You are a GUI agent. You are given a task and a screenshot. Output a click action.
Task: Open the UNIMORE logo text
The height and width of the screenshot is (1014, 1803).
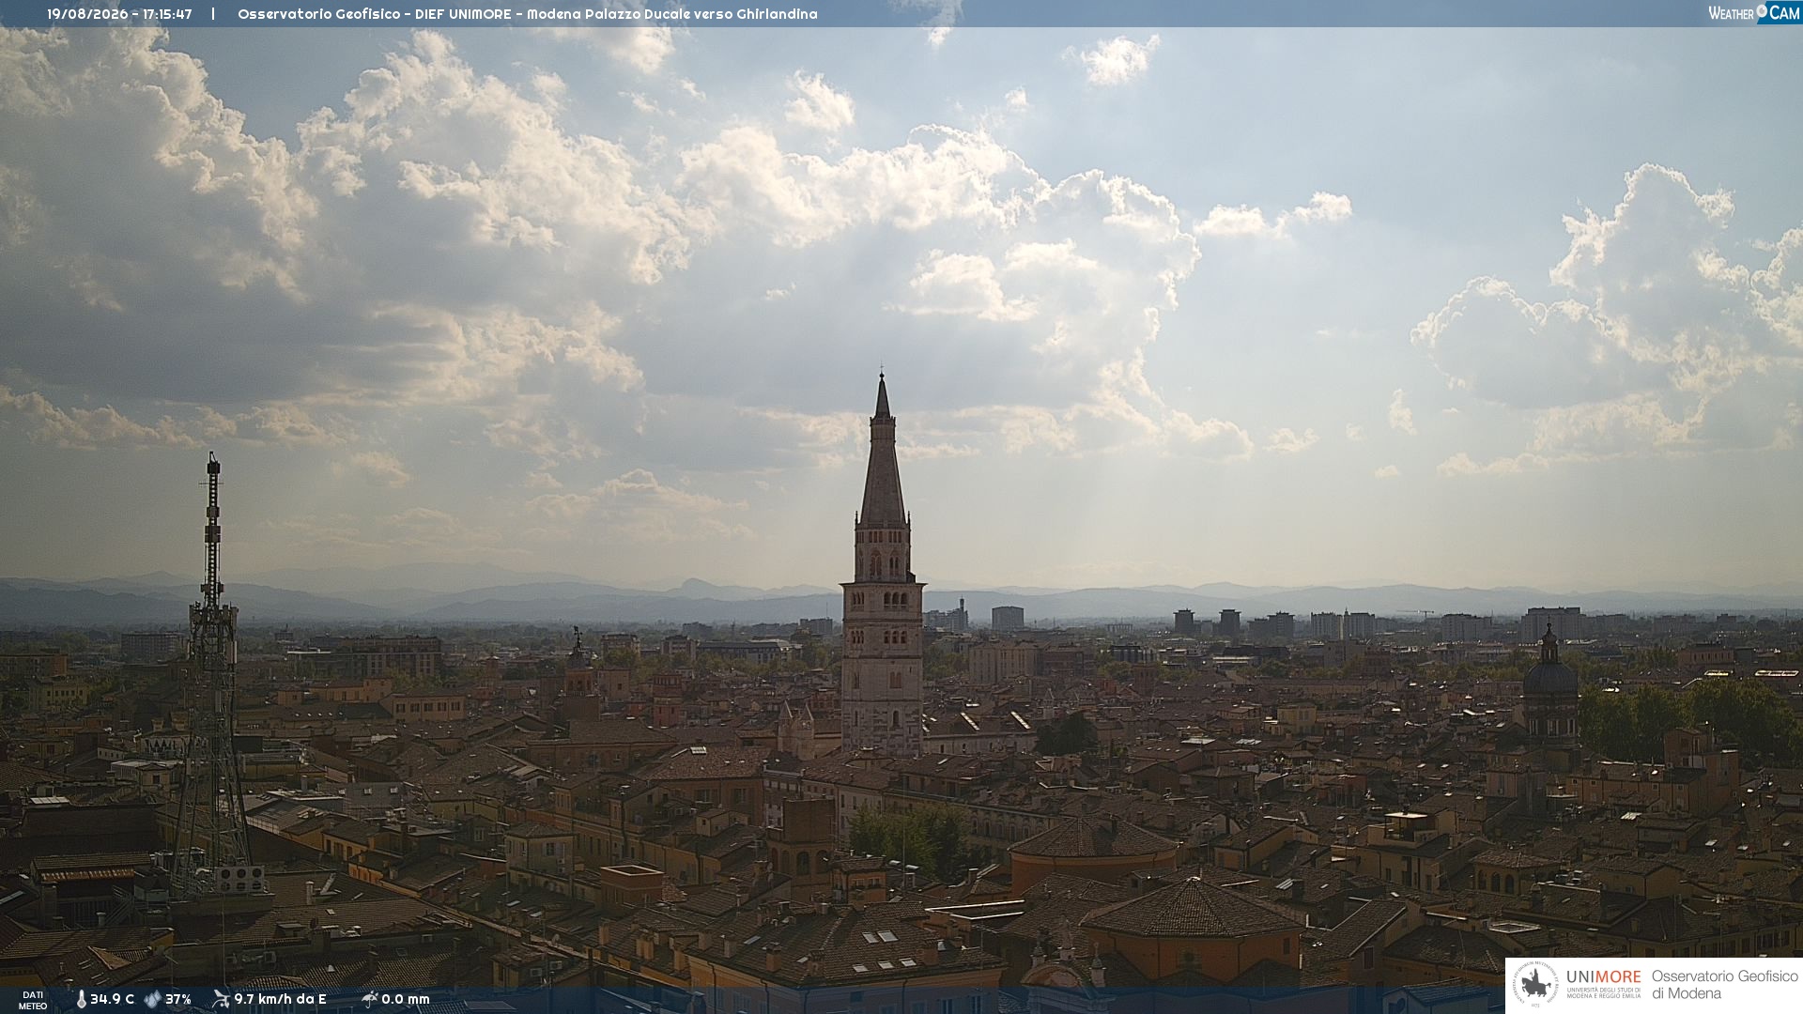(1603, 976)
